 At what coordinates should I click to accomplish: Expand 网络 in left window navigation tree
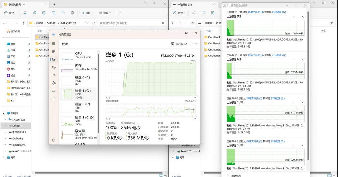tap(3, 157)
